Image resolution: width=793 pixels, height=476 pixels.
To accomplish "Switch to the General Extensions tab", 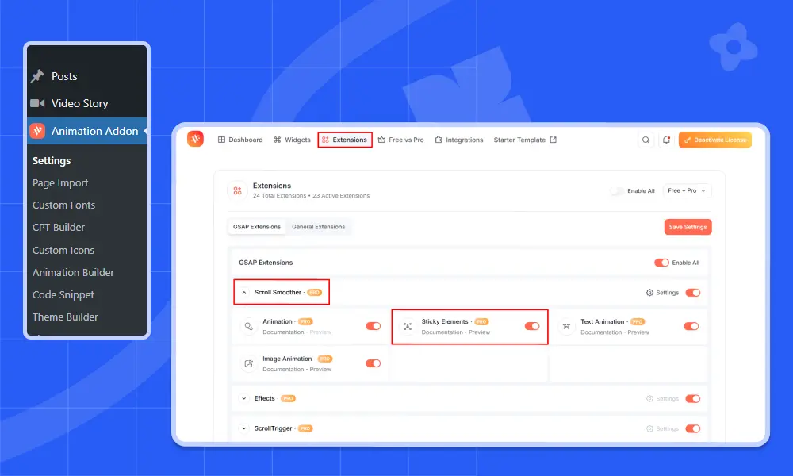I will click(x=319, y=226).
